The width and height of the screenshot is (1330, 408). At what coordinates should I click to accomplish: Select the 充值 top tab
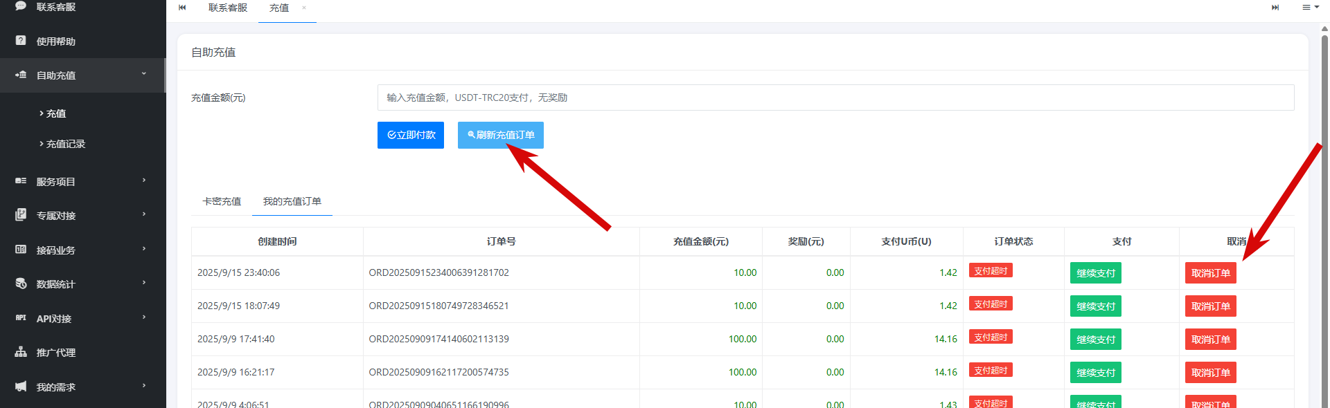279,8
